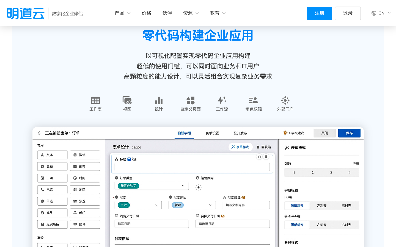Viewport: 396px width, 247px height.
Task: Click the 保存 button
Action: pyautogui.click(x=349, y=133)
